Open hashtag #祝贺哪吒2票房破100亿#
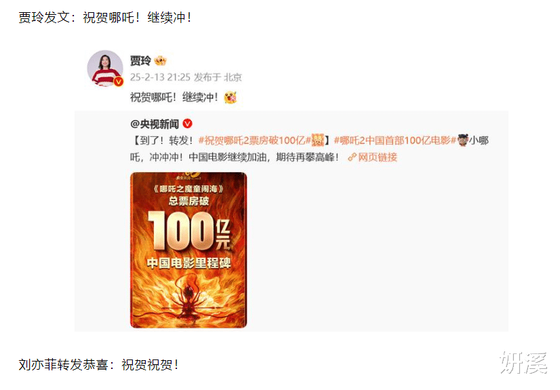Viewport: 560px width, 390px height. 254,140
